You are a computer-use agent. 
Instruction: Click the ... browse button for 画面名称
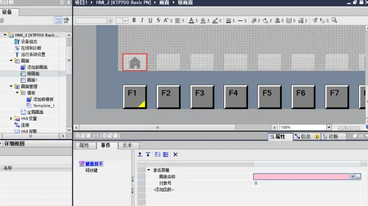click(x=358, y=176)
